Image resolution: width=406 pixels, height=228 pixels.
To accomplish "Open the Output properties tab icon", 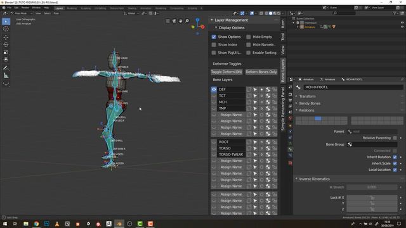I will (x=291, y=100).
